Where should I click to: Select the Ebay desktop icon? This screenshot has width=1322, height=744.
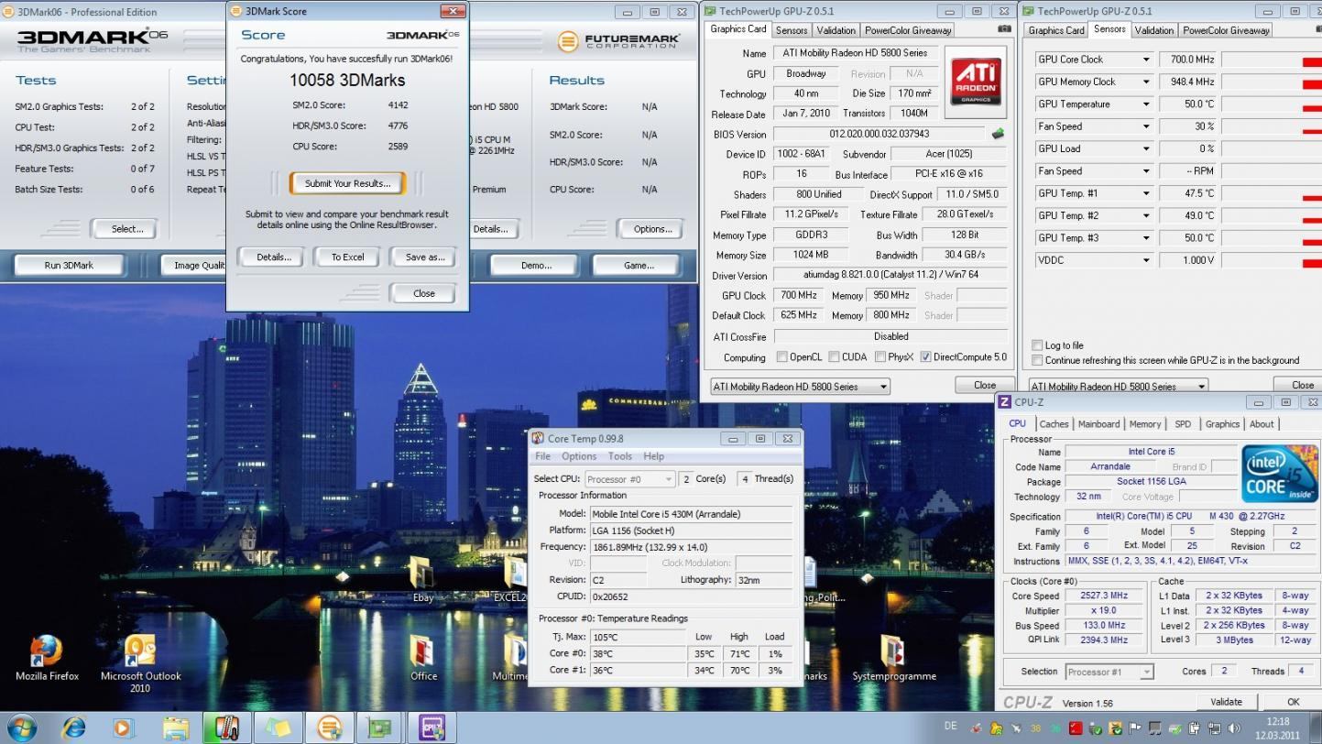click(x=422, y=579)
